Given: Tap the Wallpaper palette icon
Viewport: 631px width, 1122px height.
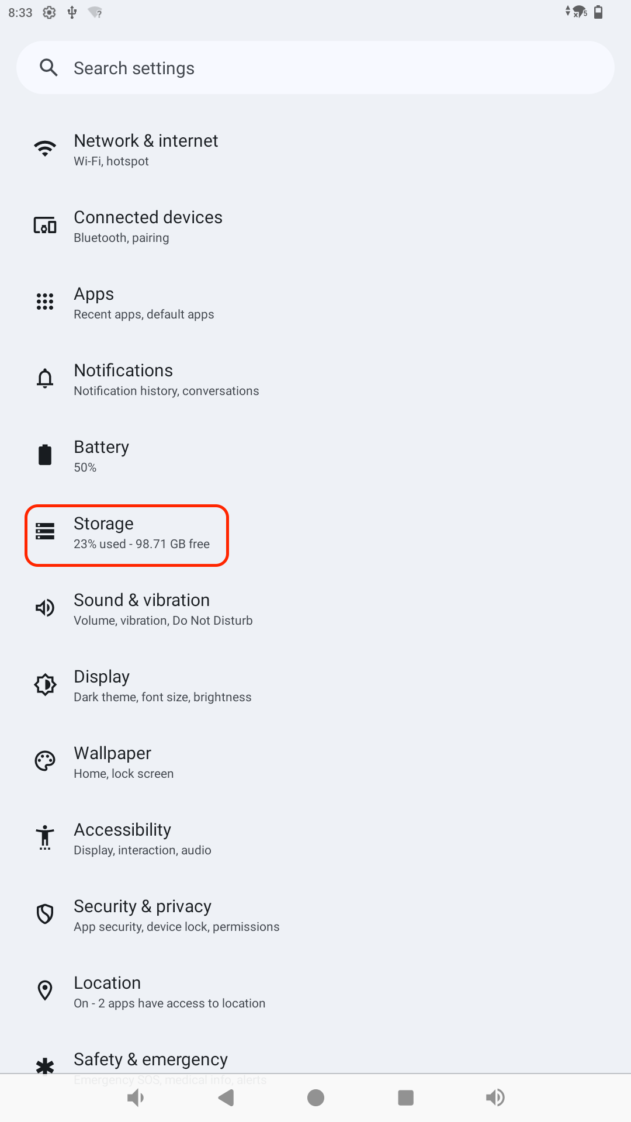Looking at the screenshot, I should pyautogui.click(x=45, y=761).
